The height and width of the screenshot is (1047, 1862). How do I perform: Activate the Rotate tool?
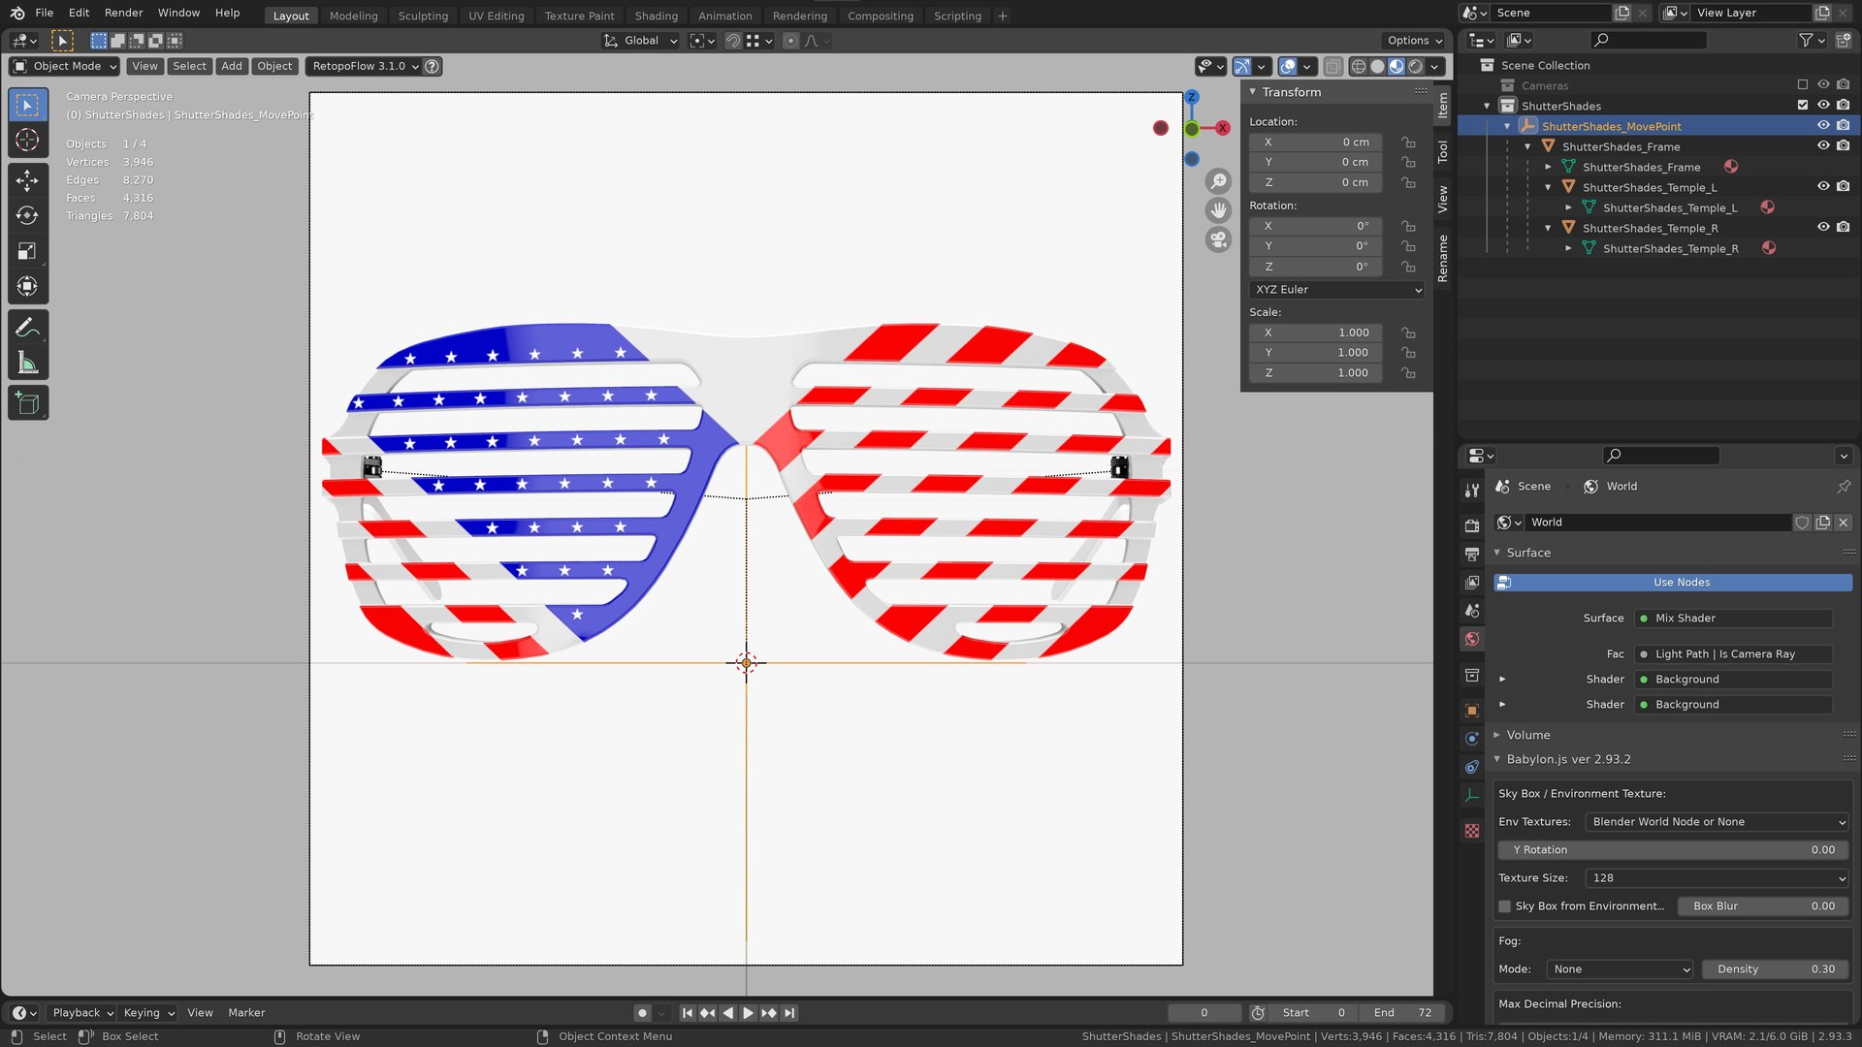[x=27, y=215]
